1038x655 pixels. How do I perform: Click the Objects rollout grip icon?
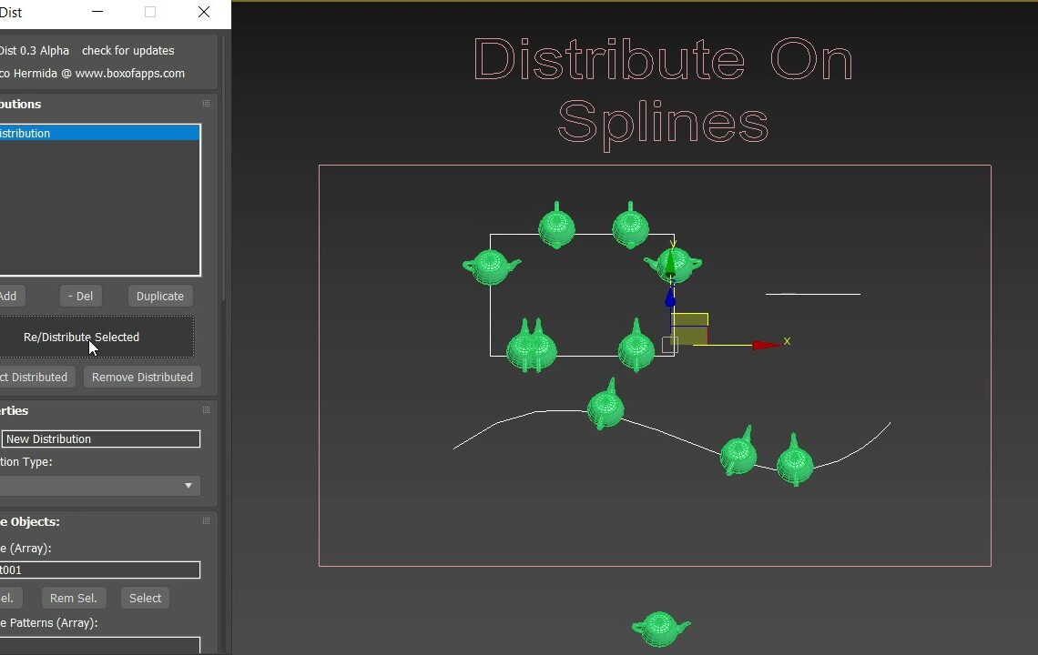(x=206, y=521)
